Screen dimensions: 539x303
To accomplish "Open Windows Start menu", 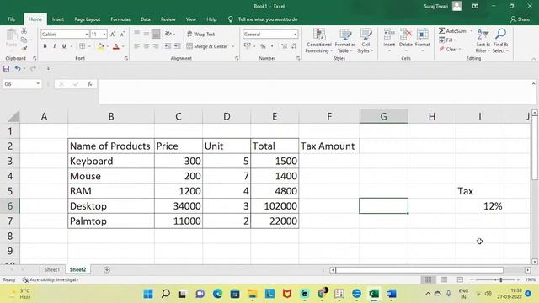I will click(148, 294).
